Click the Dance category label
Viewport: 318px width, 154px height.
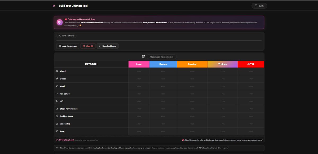tap(63, 79)
